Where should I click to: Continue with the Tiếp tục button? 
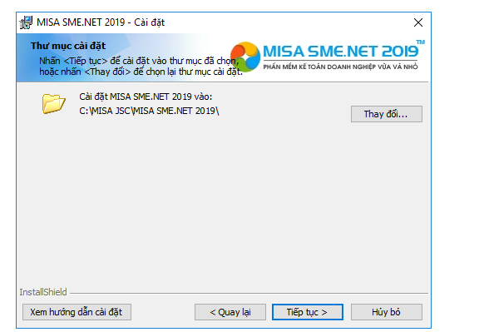(308, 312)
